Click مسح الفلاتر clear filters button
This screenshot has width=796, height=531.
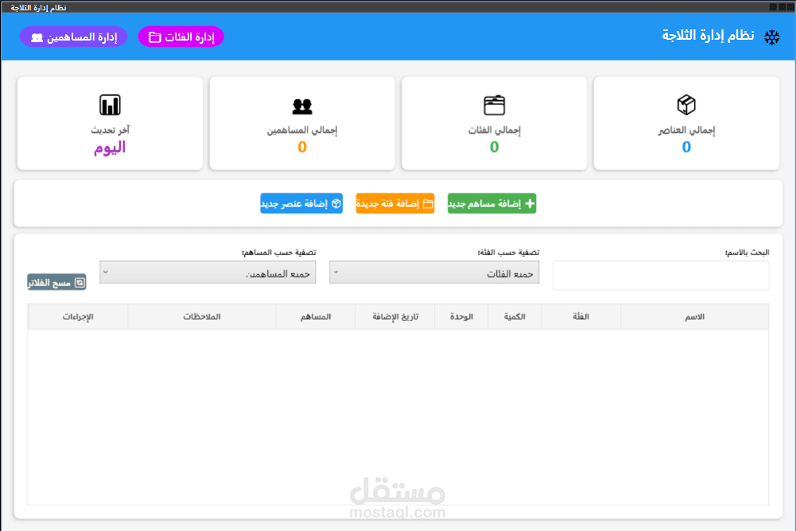click(x=57, y=282)
